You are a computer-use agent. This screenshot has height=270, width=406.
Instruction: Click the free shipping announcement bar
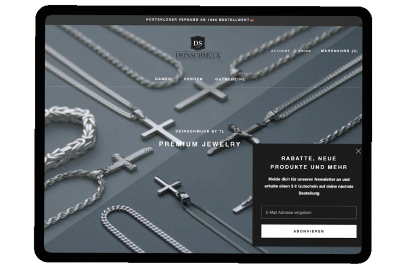click(x=204, y=20)
